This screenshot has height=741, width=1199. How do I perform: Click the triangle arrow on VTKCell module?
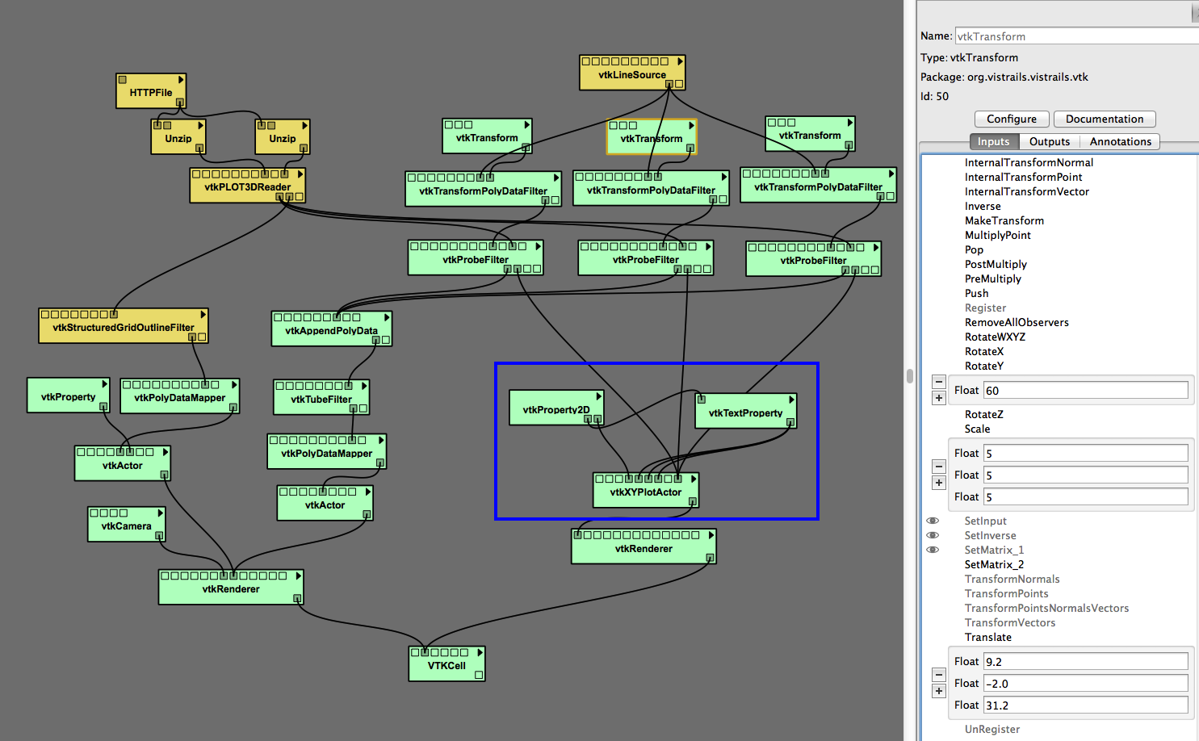coord(480,652)
